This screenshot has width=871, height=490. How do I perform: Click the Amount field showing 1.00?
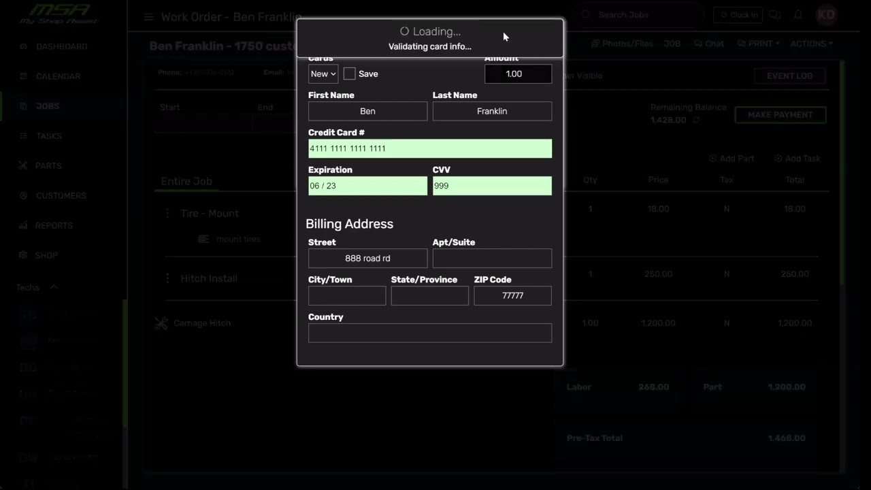coord(518,73)
